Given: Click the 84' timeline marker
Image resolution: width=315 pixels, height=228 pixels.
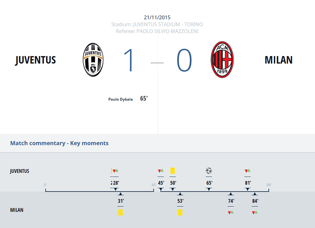Looking at the screenshot, I should coord(255,201).
